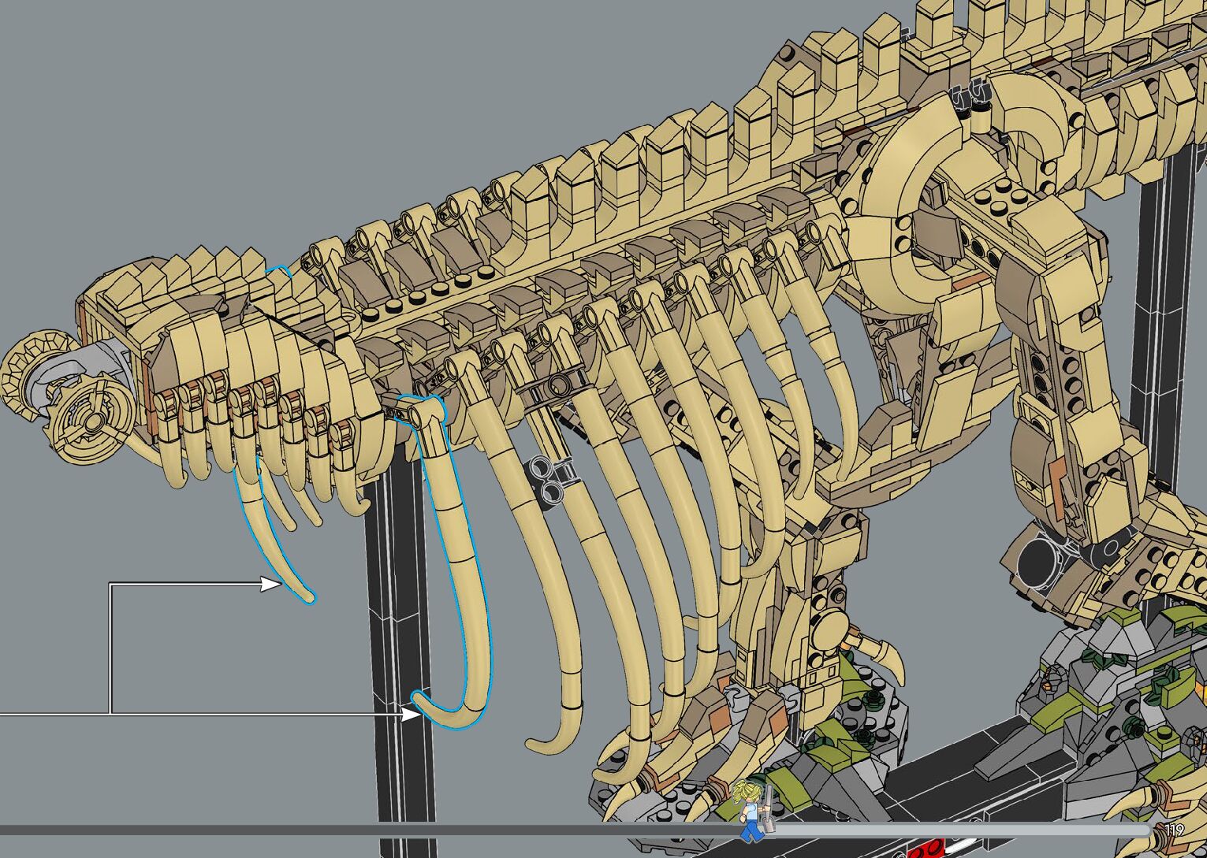Click the small blue-outlined piece on the spine

pos(278,272)
